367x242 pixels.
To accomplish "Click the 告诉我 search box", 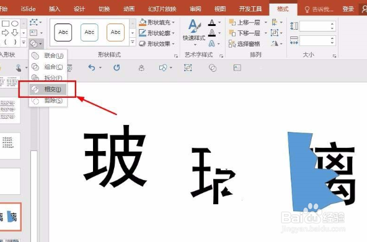I will pyautogui.click(x=319, y=9).
